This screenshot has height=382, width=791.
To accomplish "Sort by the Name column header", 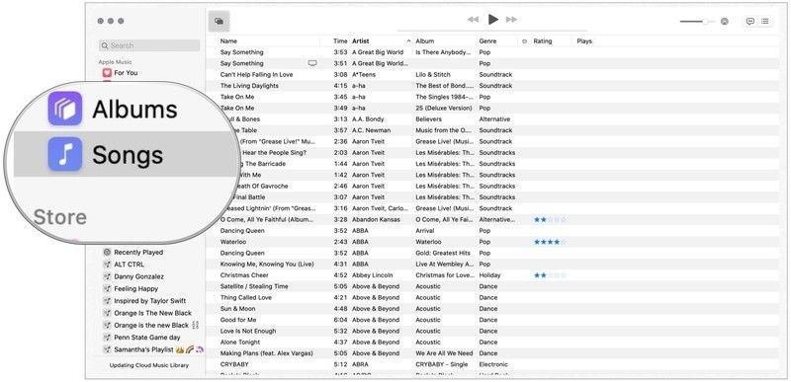I will click(228, 41).
